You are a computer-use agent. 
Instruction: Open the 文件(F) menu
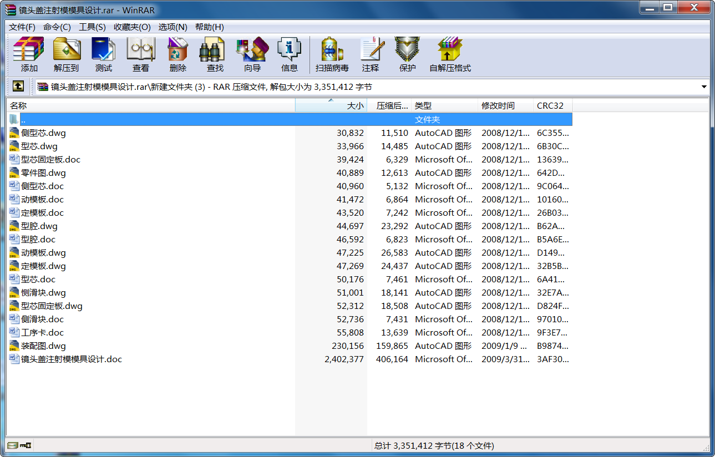(22, 27)
